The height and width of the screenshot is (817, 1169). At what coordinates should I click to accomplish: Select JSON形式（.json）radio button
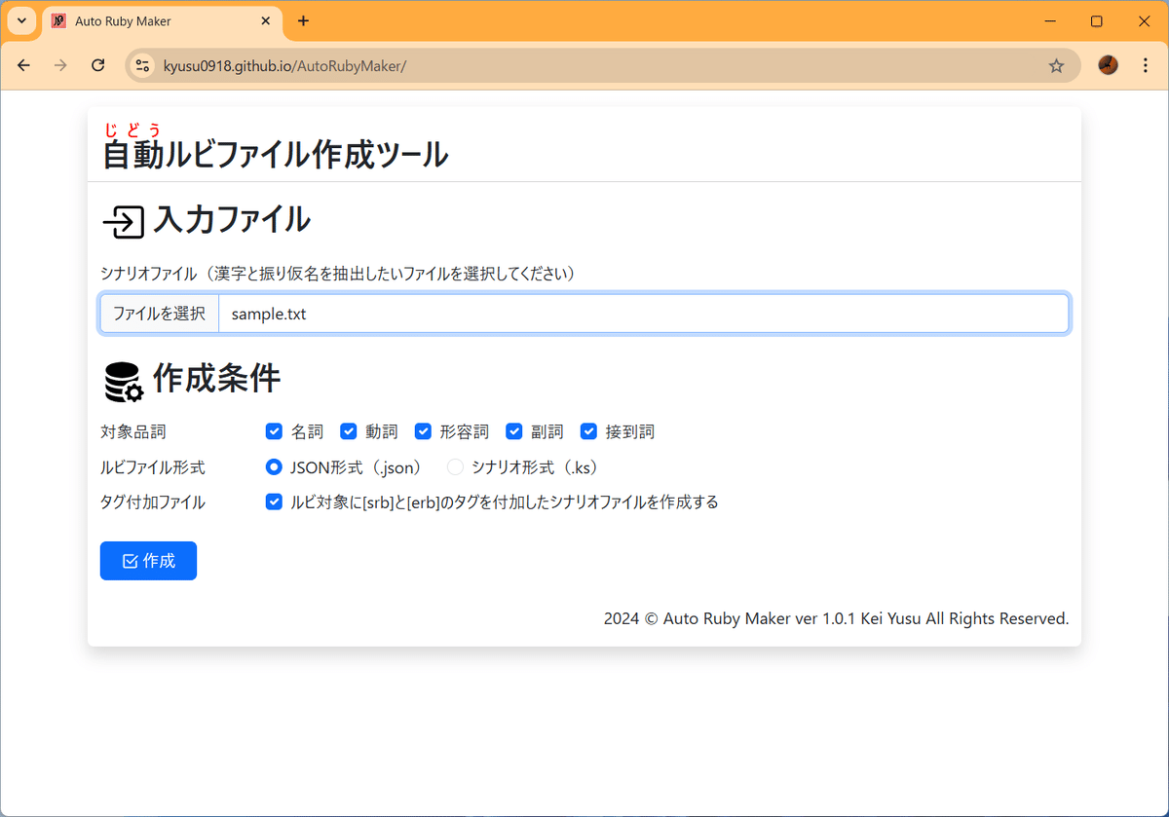[274, 467]
